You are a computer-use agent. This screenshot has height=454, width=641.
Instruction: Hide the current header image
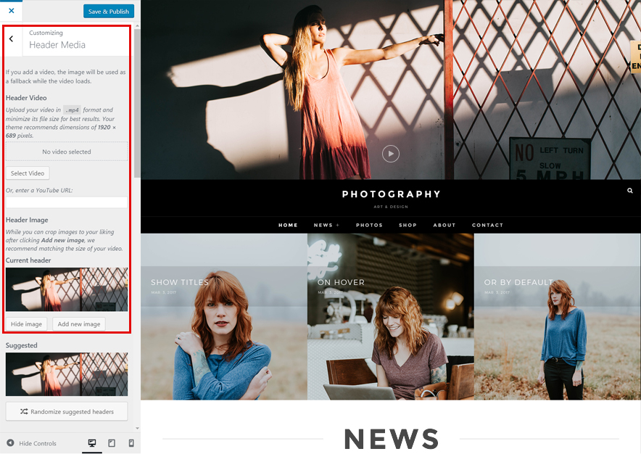click(x=27, y=324)
